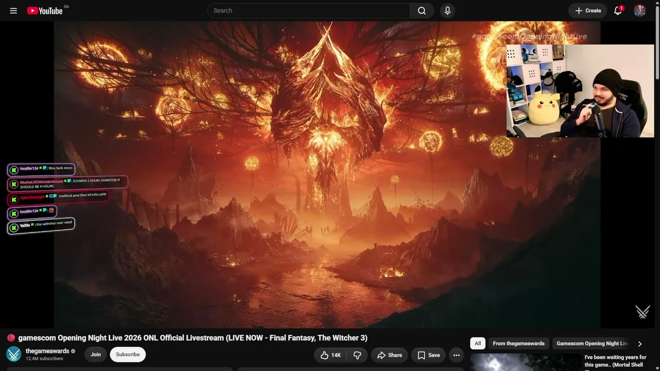Click the verified badge beside thegameawards
Viewport: 660px width, 371px height.
point(73,351)
